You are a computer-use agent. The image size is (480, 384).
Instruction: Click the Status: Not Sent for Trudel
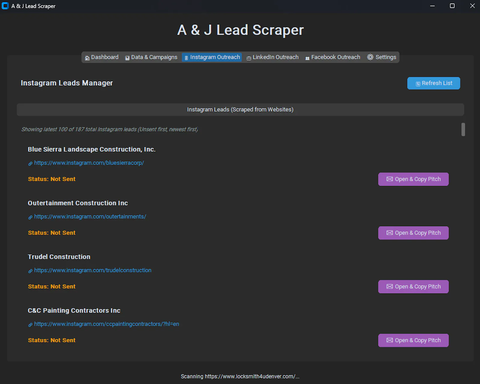[x=52, y=286]
